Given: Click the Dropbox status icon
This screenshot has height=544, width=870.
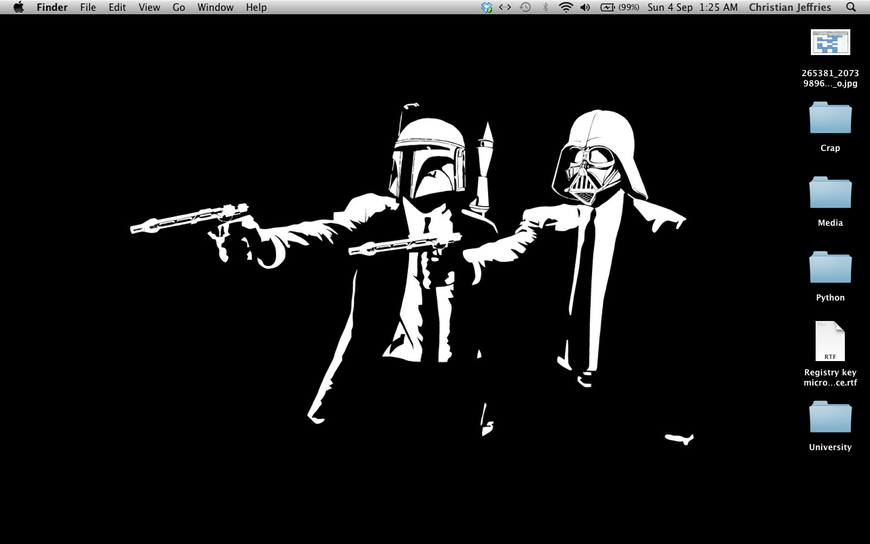Looking at the screenshot, I should [487, 7].
